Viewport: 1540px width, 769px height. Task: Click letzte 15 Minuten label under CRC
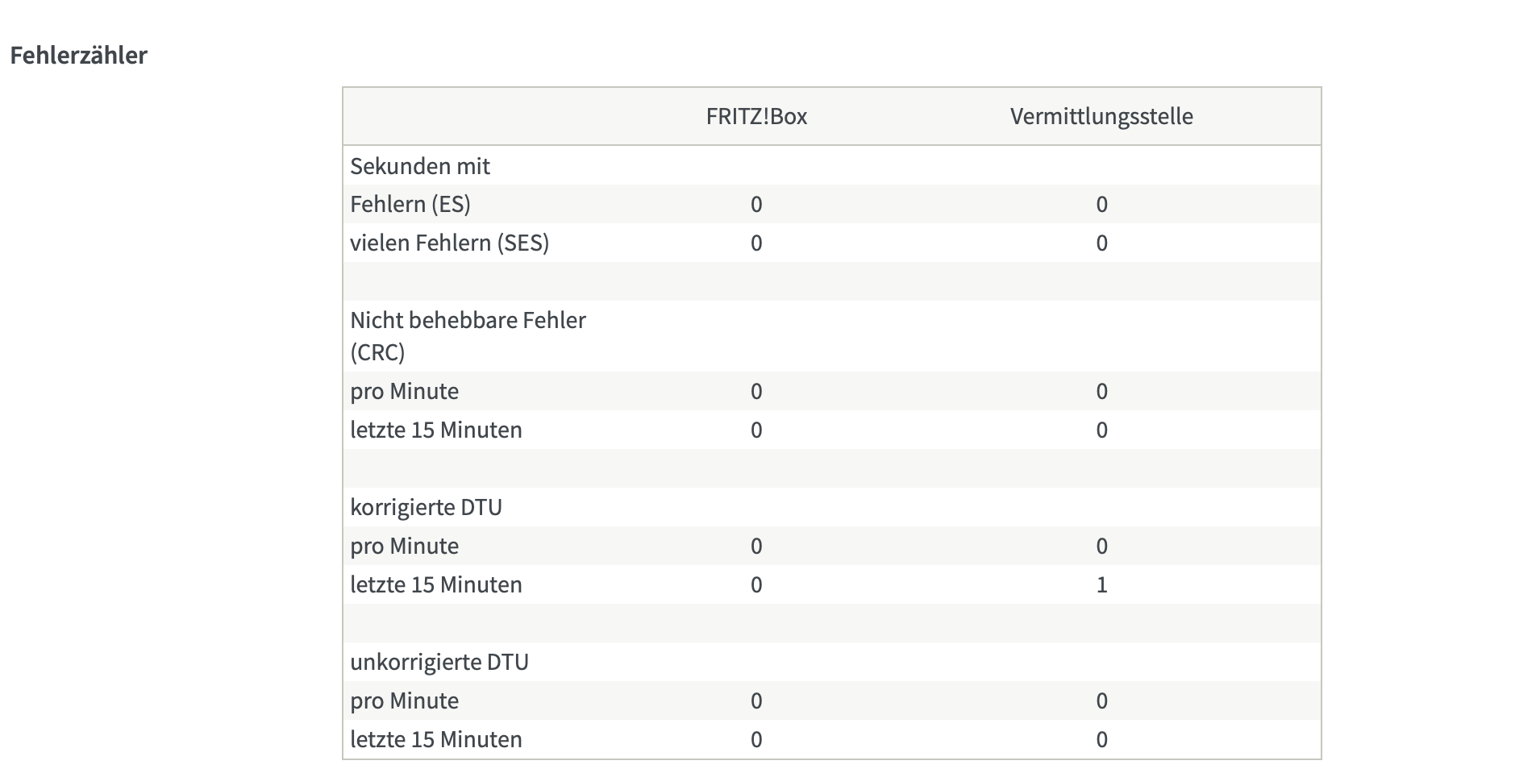[435, 430]
